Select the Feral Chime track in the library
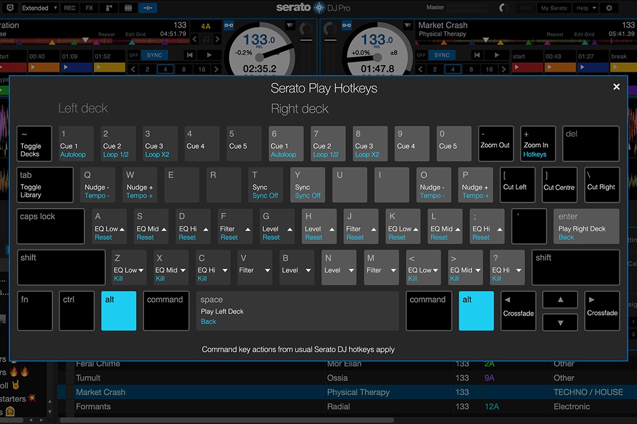 (x=106, y=364)
